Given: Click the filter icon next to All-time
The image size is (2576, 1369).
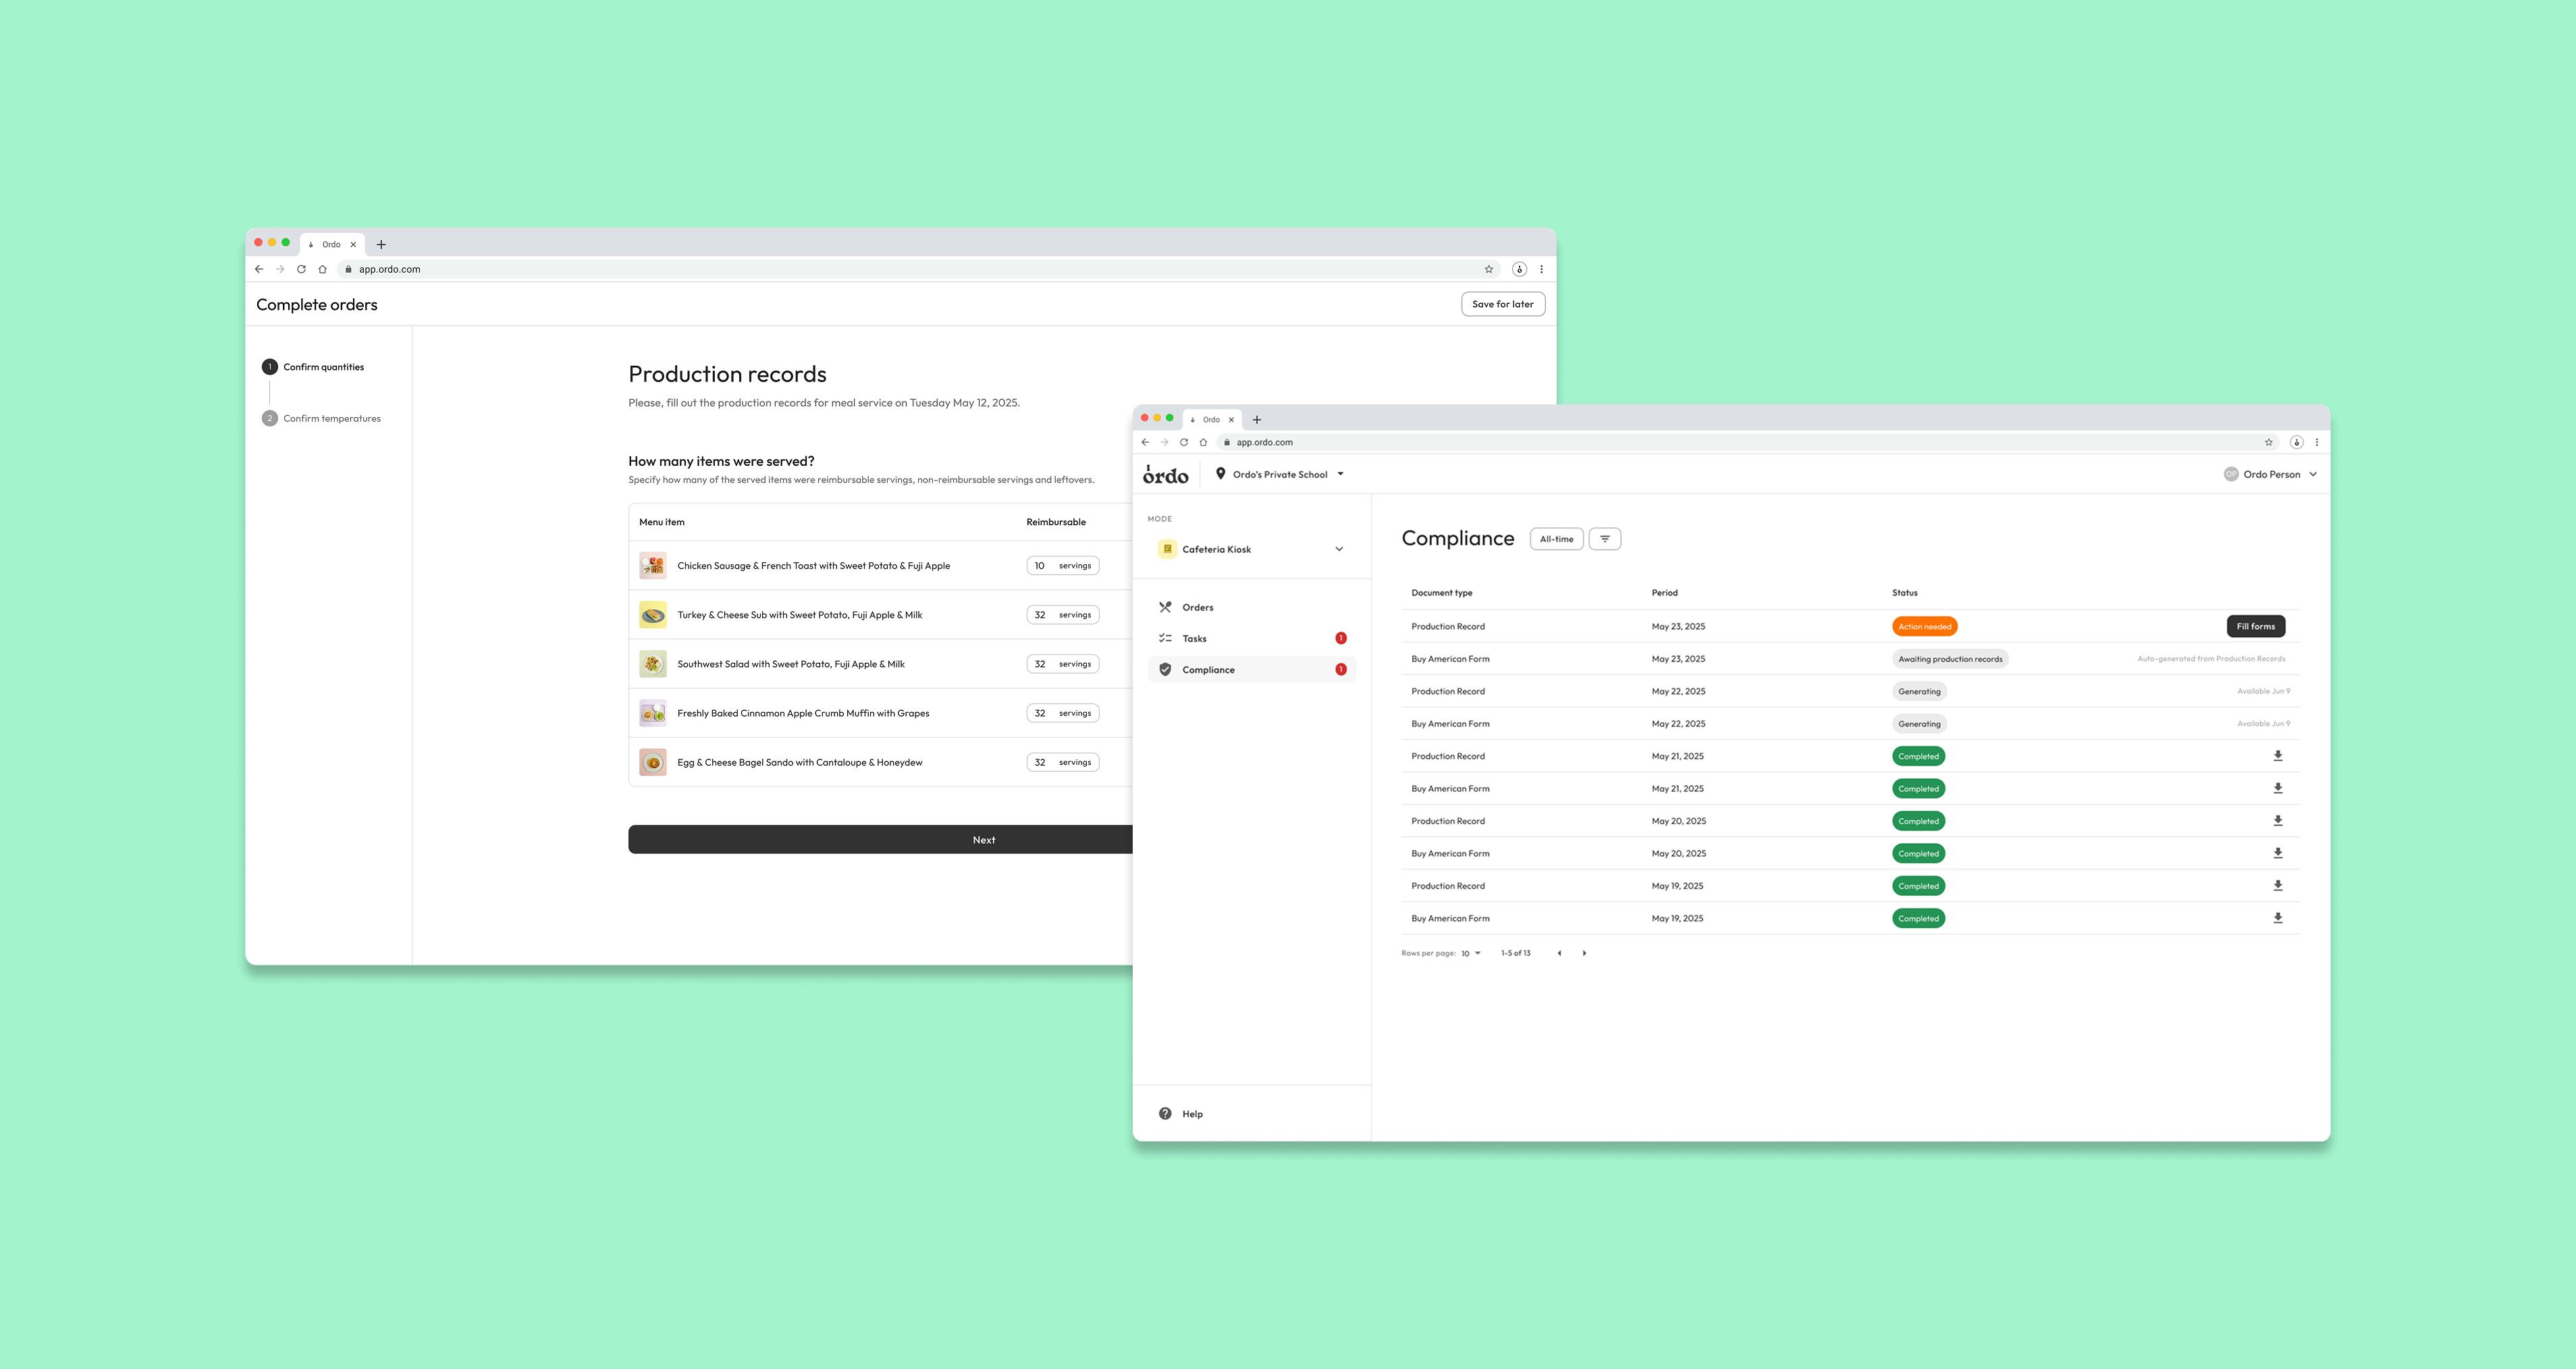Looking at the screenshot, I should point(1604,539).
